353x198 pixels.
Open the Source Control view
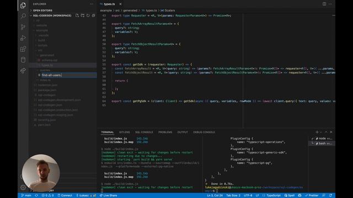pos(23,27)
